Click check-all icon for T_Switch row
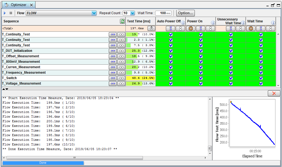282x167 pixels. pyautogui.click(x=112, y=78)
